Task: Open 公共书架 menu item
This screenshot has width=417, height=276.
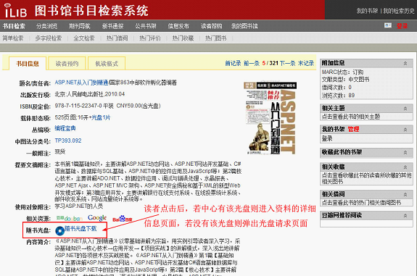Action: click(146, 26)
